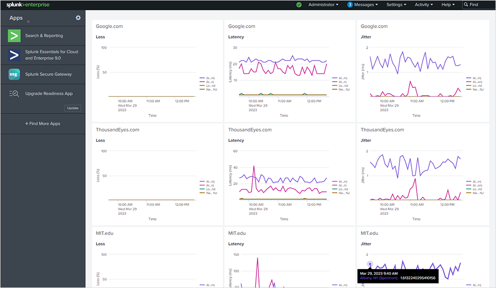Click the Messages count badge
Viewport: 496px width, 288px height.
(350, 4)
